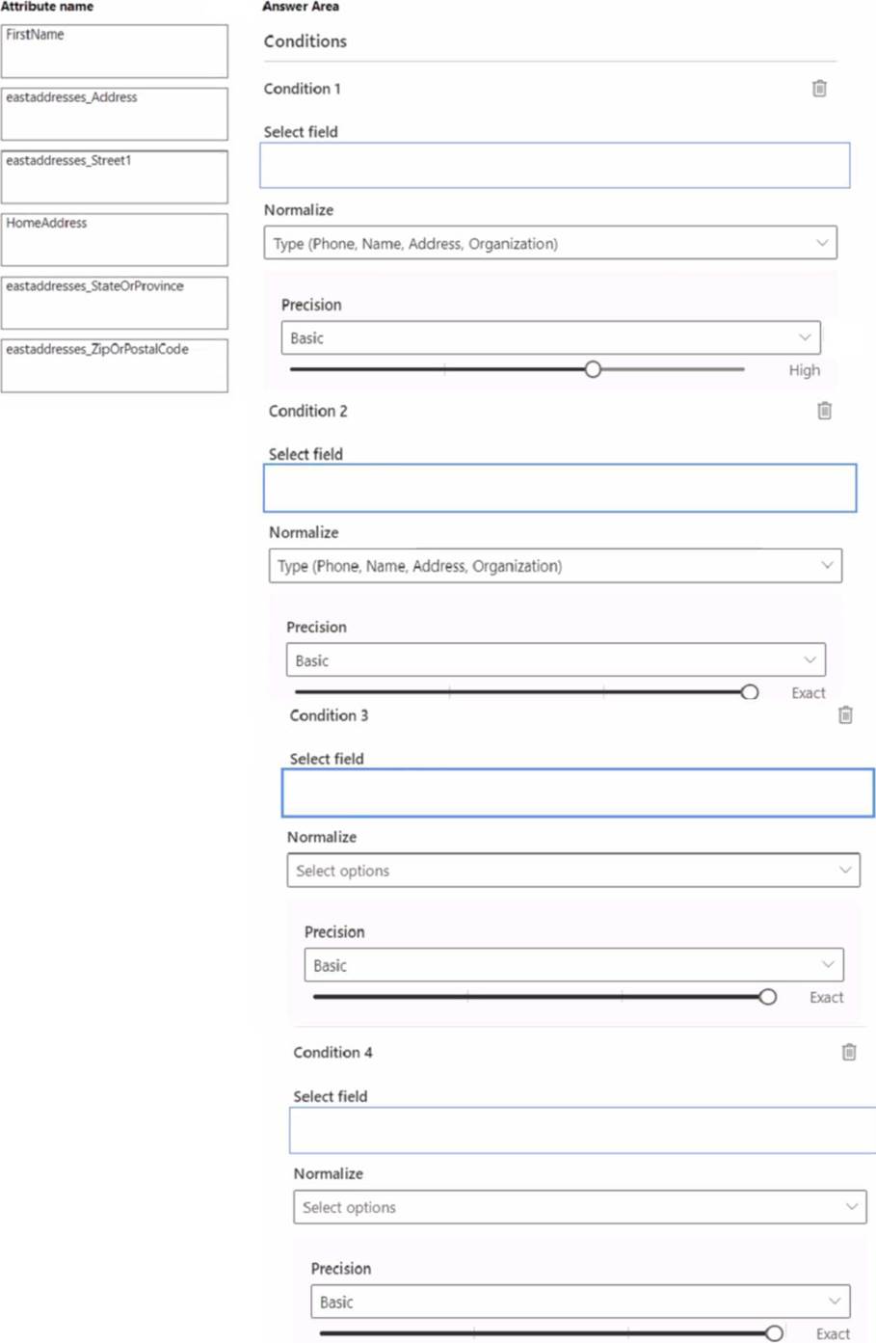
Task: Select the FirstName attribute box
Action: pos(115,51)
